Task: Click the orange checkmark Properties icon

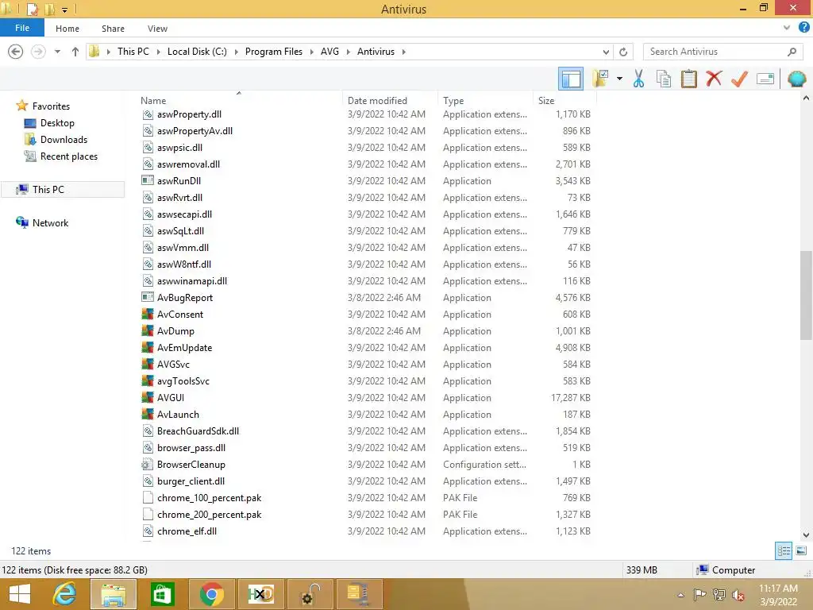Action: click(x=739, y=79)
